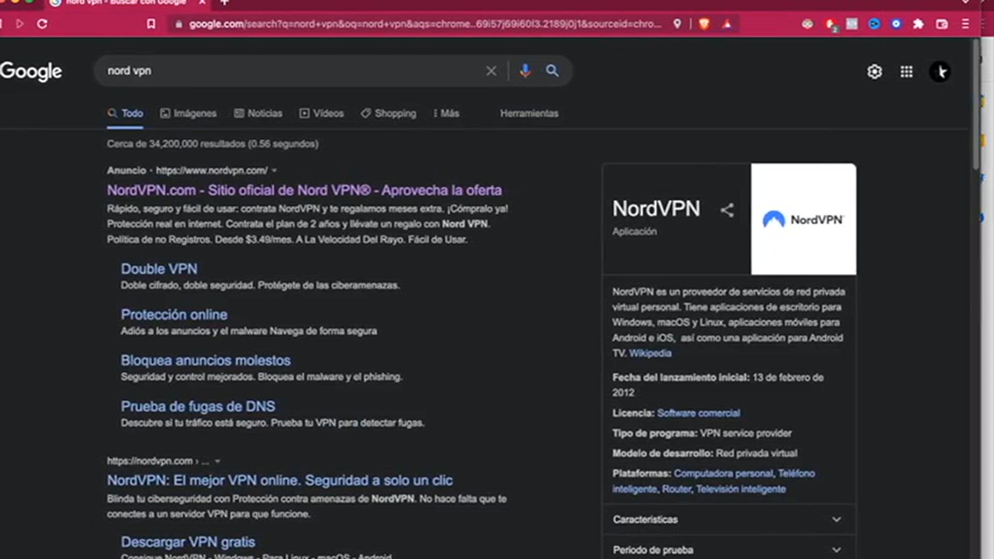
Task: Expand the Características section
Action: pyautogui.click(x=728, y=519)
